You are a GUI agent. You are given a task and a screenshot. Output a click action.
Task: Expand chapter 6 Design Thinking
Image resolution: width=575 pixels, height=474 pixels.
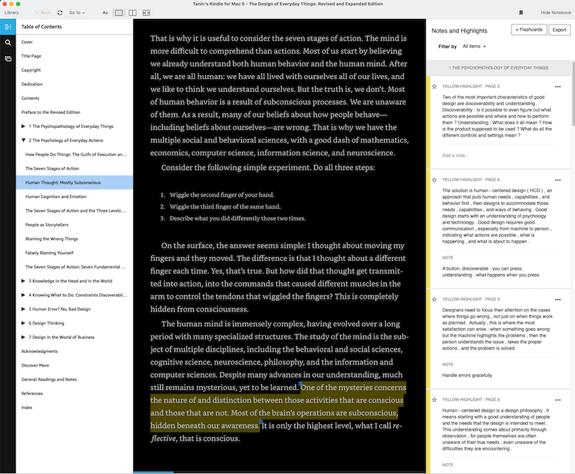pyautogui.click(x=24, y=323)
